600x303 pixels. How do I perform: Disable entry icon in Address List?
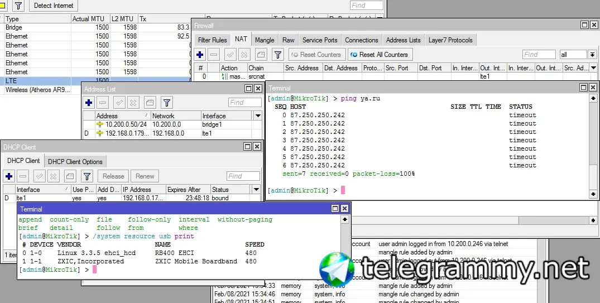coord(133,103)
